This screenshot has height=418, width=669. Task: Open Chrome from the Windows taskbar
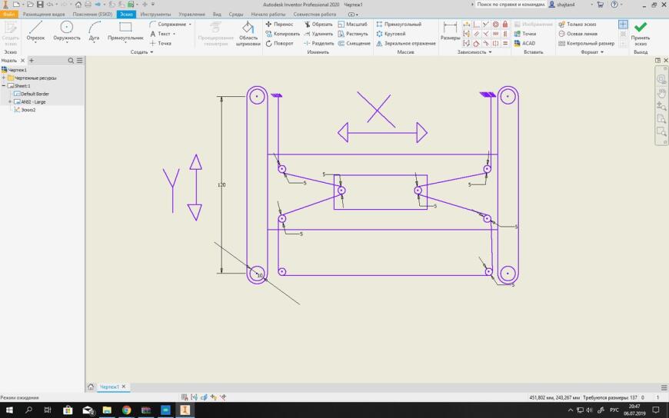click(x=126, y=410)
